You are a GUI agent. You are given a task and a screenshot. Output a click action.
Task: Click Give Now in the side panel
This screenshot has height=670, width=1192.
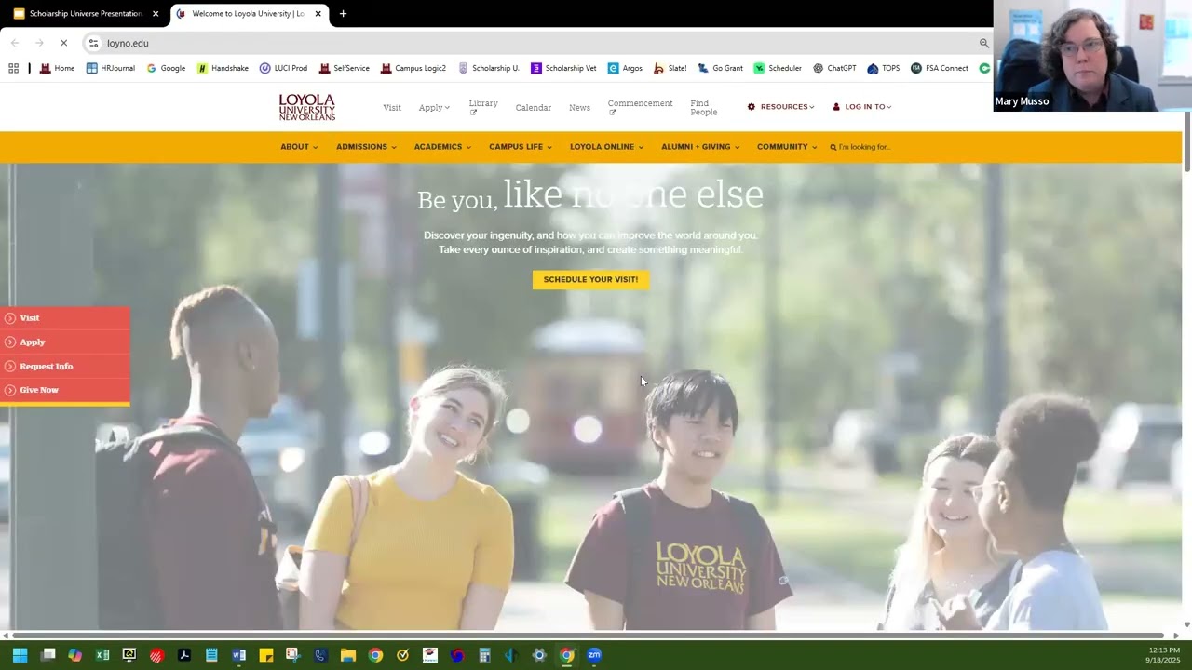[64, 390]
